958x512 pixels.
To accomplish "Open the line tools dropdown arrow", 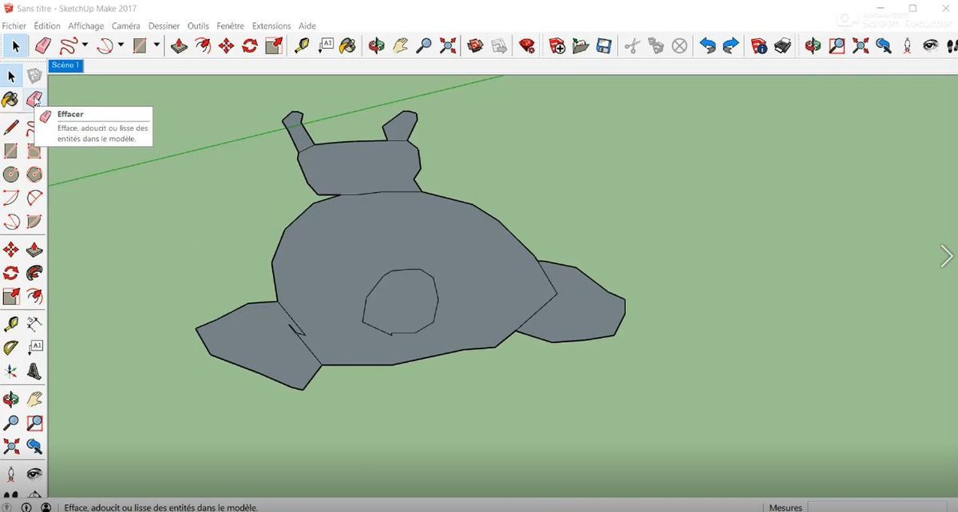I will point(85,45).
